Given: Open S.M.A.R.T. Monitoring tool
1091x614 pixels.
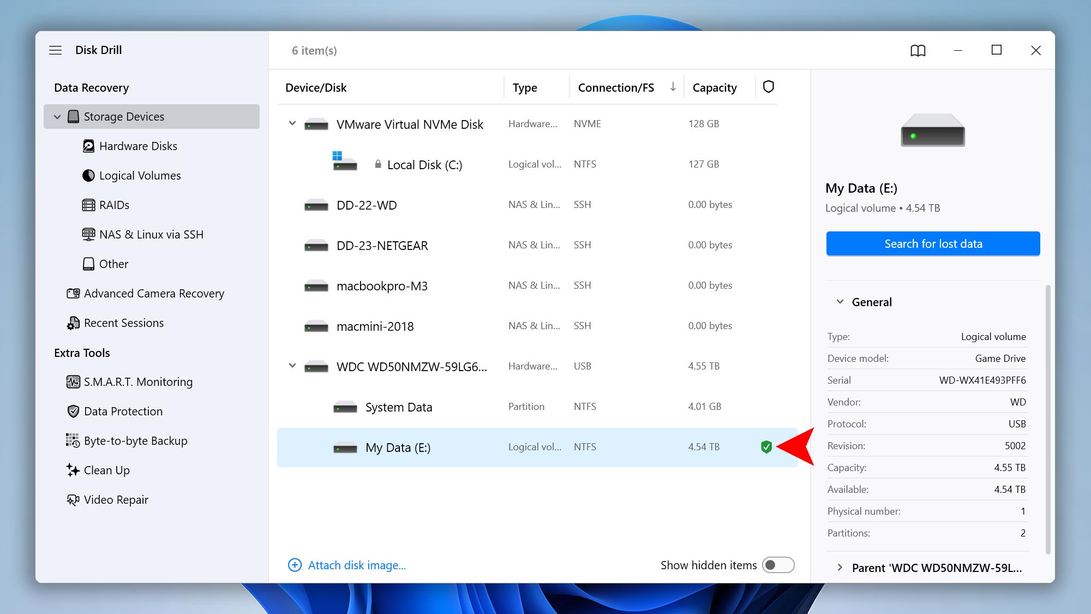Looking at the screenshot, I should click(138, 382).
